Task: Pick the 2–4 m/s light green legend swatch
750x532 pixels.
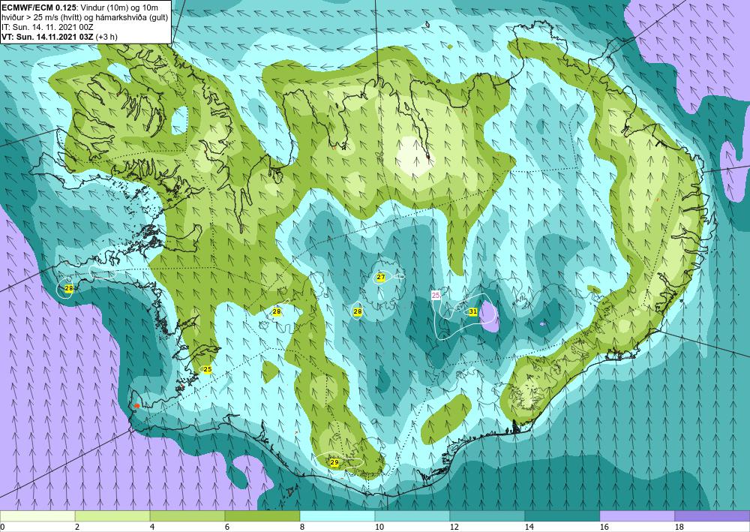Action: tap(112, 516)
